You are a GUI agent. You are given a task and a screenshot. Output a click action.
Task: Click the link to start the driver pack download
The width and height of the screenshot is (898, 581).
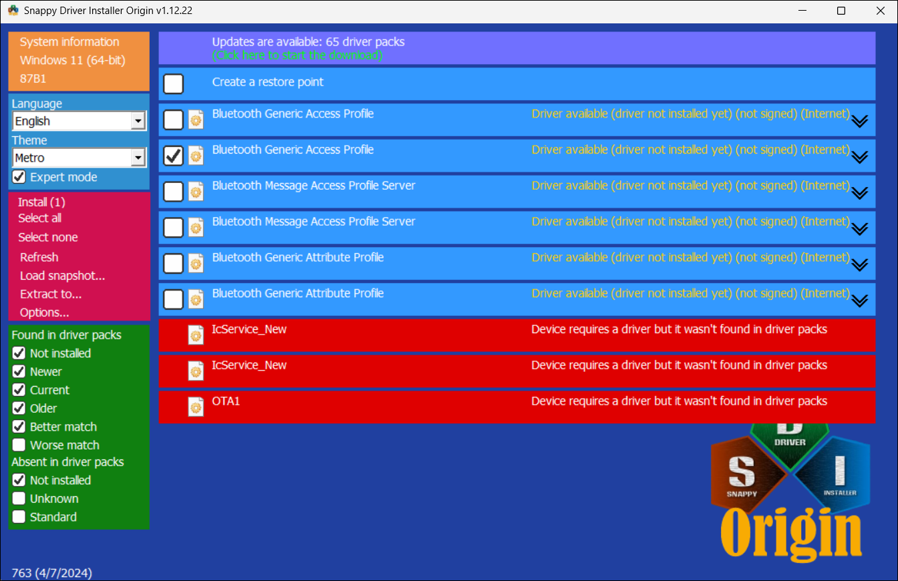(x=298, y=55)
